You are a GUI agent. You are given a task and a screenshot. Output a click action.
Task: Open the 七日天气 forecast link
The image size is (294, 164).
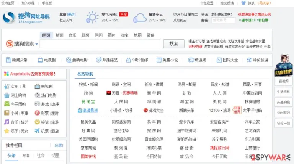(x=66, y=20)
